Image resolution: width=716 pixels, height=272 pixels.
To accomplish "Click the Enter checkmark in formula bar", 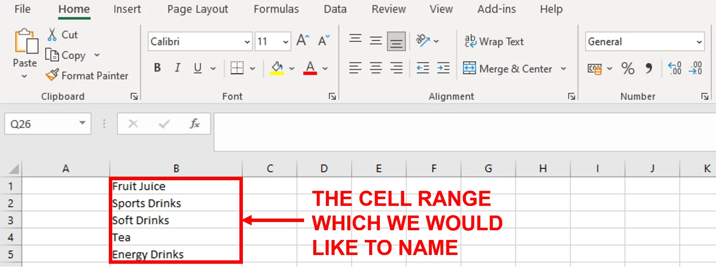I will click(164, 124).
